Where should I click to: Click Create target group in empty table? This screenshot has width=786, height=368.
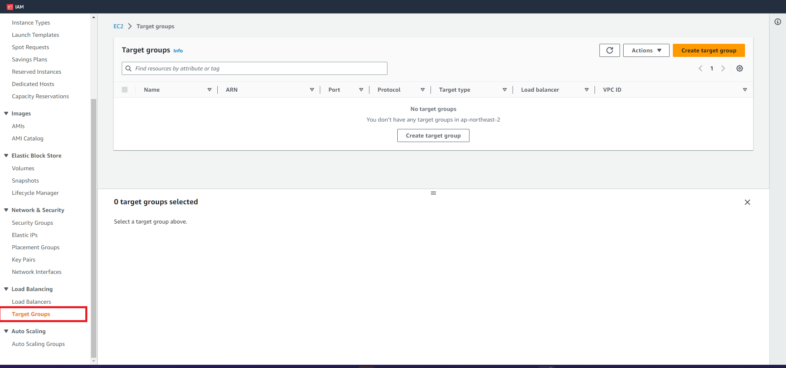(x=433, y=135)
